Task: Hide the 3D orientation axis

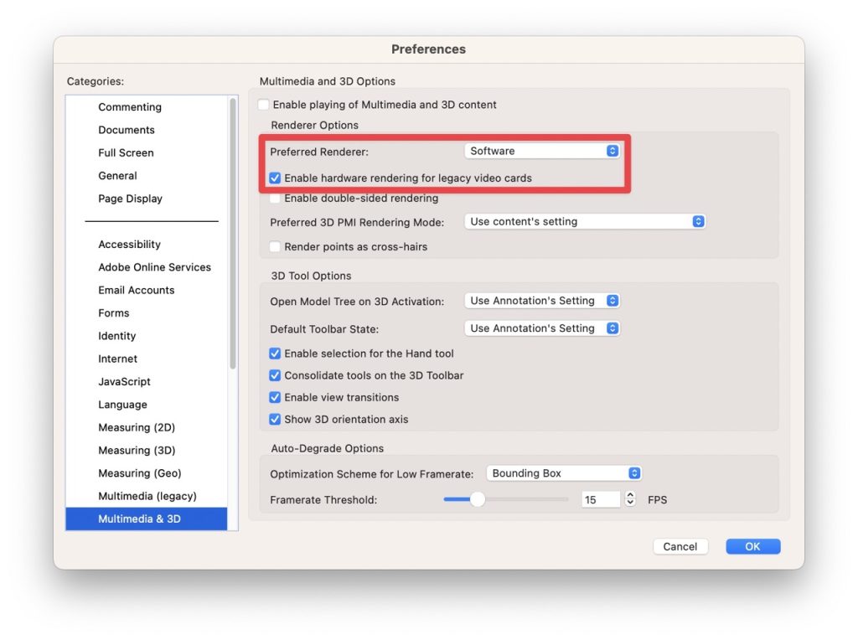Action: (x=276, y=419)
